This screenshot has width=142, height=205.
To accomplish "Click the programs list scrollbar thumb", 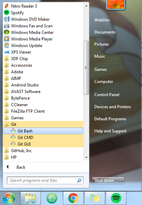I will coord(86,68).
